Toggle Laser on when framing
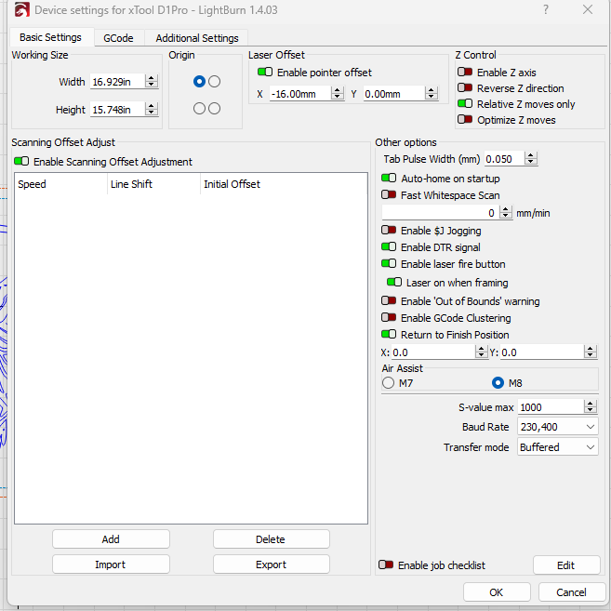 pos(394,282)
